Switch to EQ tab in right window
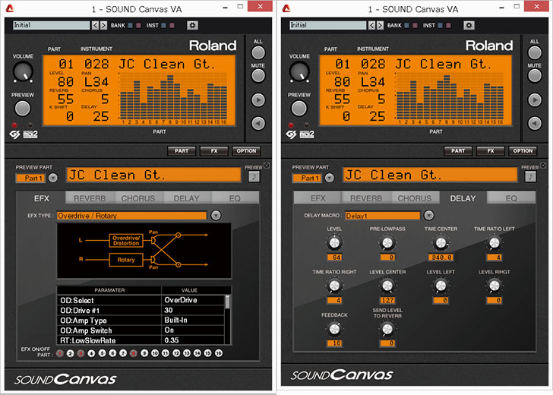This screenshot has width=553, height=395. [511, 198]
